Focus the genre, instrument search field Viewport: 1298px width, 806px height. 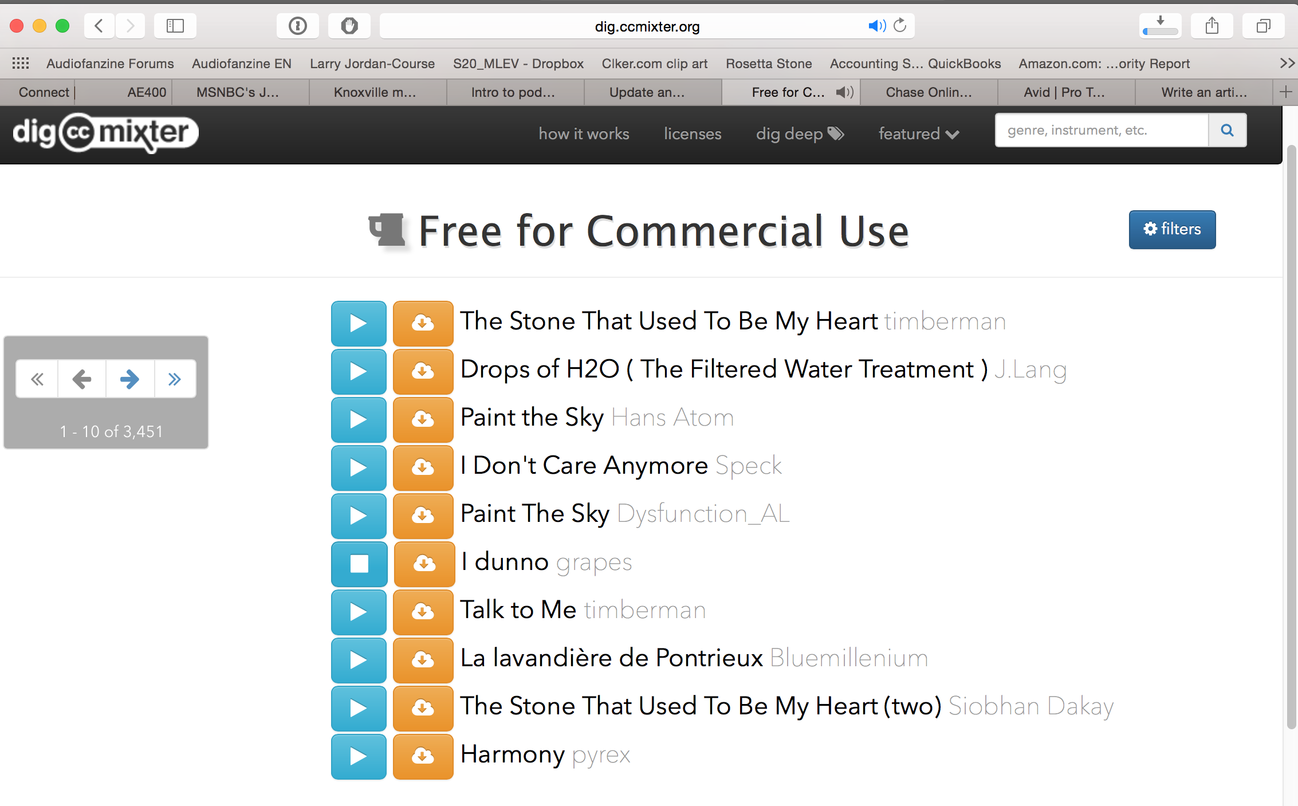[x=1101, y=131]
